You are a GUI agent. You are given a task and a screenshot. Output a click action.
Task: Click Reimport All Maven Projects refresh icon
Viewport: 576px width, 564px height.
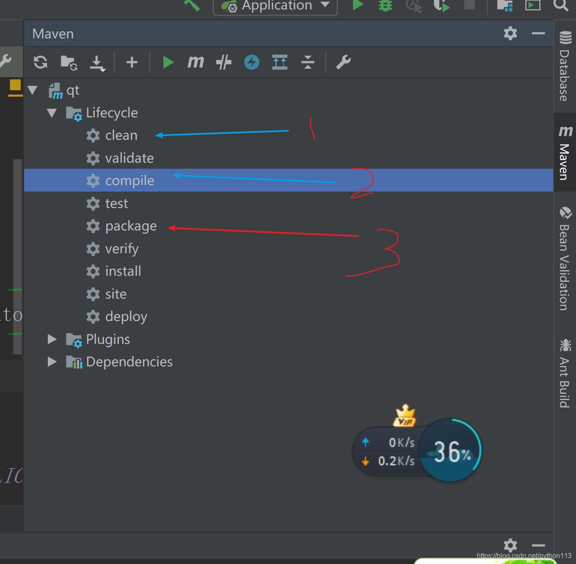tap(41, 62)
